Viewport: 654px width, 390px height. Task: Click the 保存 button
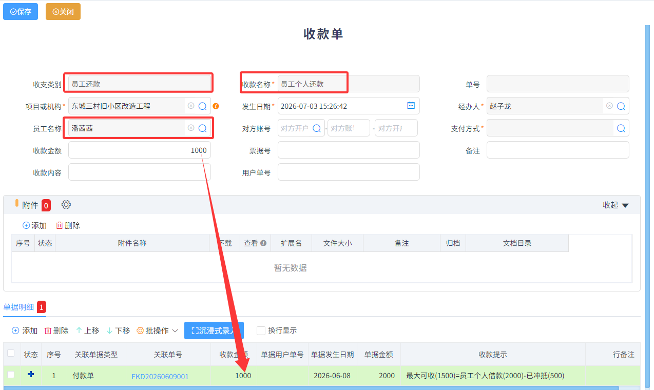[x=21, y=11]
